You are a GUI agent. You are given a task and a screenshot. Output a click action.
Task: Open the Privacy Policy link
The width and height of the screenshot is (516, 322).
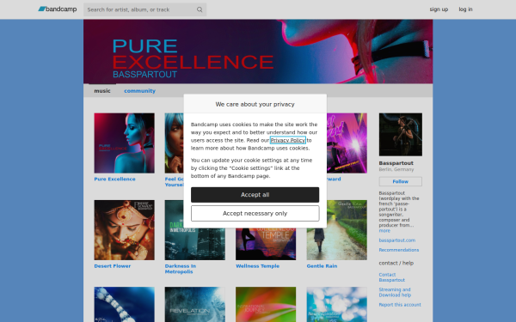(x=288, y=140)
